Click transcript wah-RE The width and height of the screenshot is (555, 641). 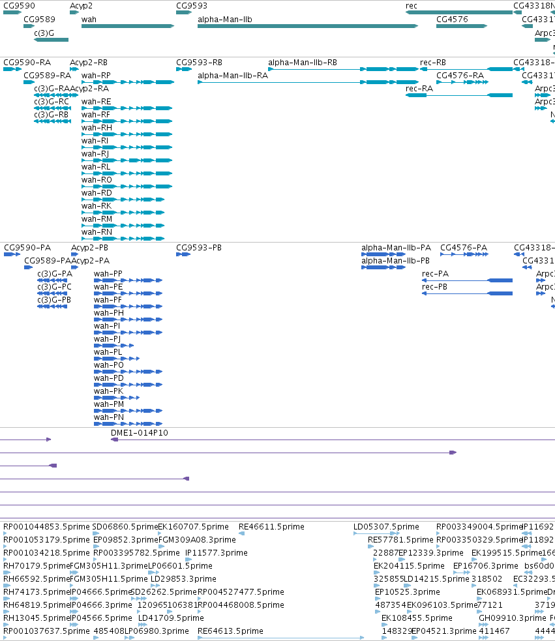pos(127,108)
